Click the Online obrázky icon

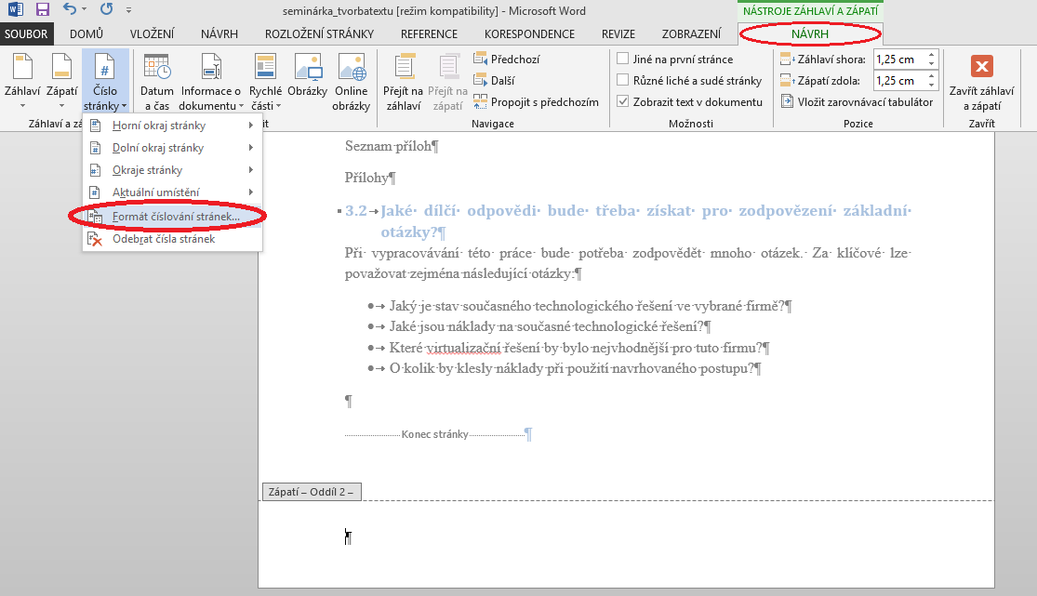coord(351,82)
